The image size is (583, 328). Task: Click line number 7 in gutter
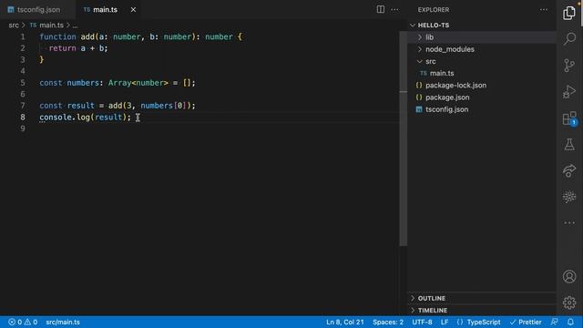23,106
